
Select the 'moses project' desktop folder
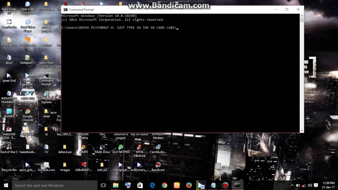tap(46, 26)
